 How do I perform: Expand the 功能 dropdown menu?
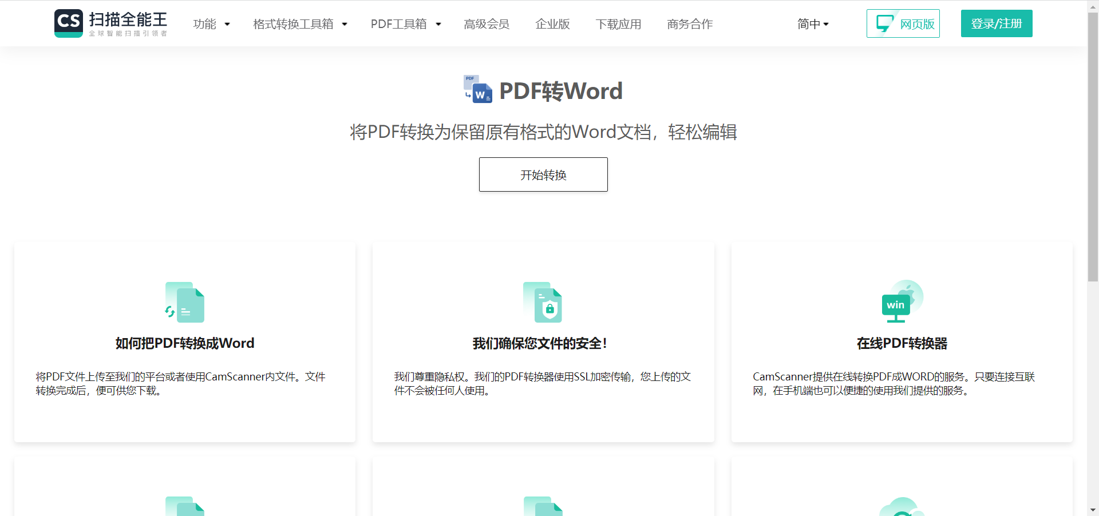coord(211,24)
